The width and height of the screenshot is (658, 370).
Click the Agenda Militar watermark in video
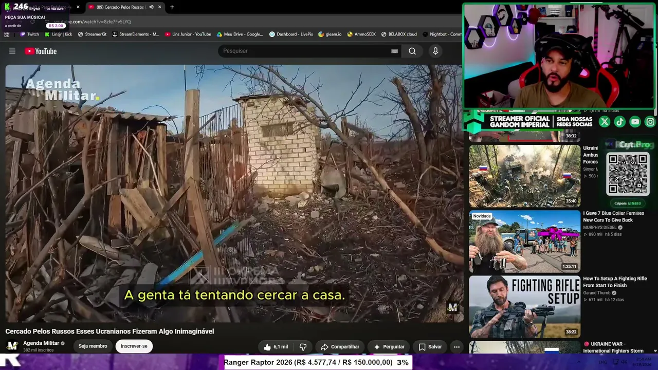click(62, 89)
